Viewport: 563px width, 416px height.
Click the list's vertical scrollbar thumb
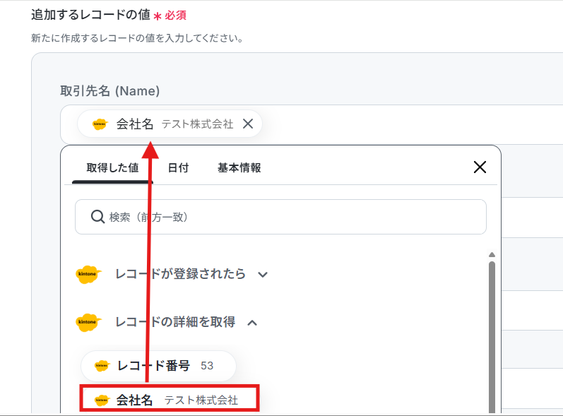pyautogui.click(x=492, y=338)
